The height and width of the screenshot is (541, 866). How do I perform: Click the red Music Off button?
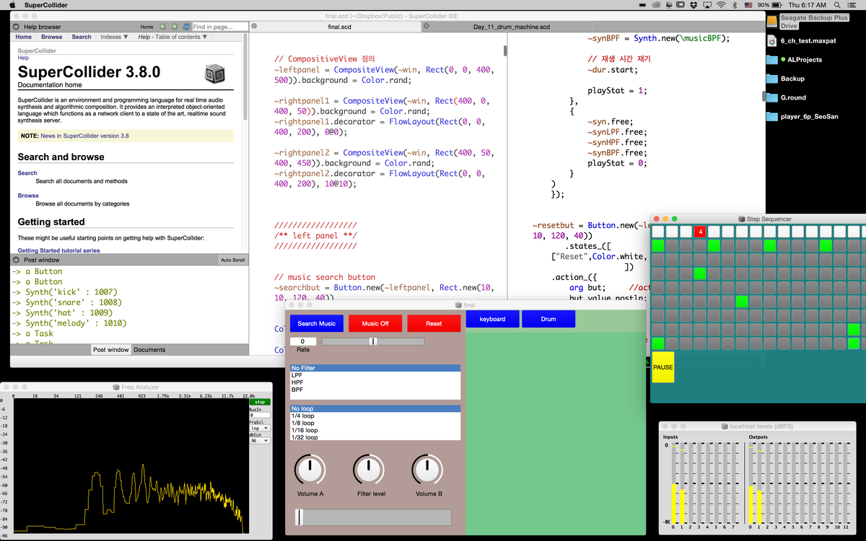pyautogui.click(x=375, y=322)
